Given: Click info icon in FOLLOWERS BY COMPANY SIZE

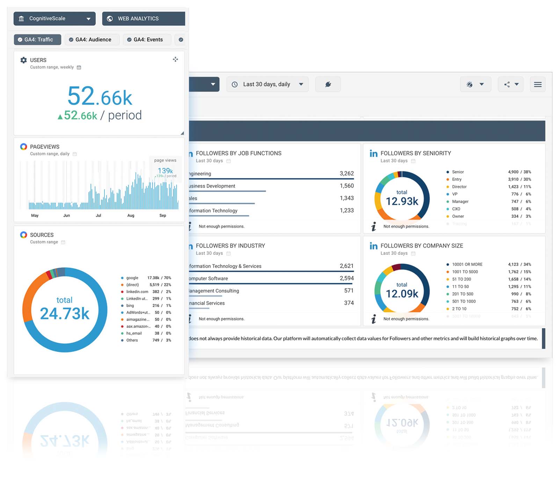Looking at the screenshot, I should point(373,319).
